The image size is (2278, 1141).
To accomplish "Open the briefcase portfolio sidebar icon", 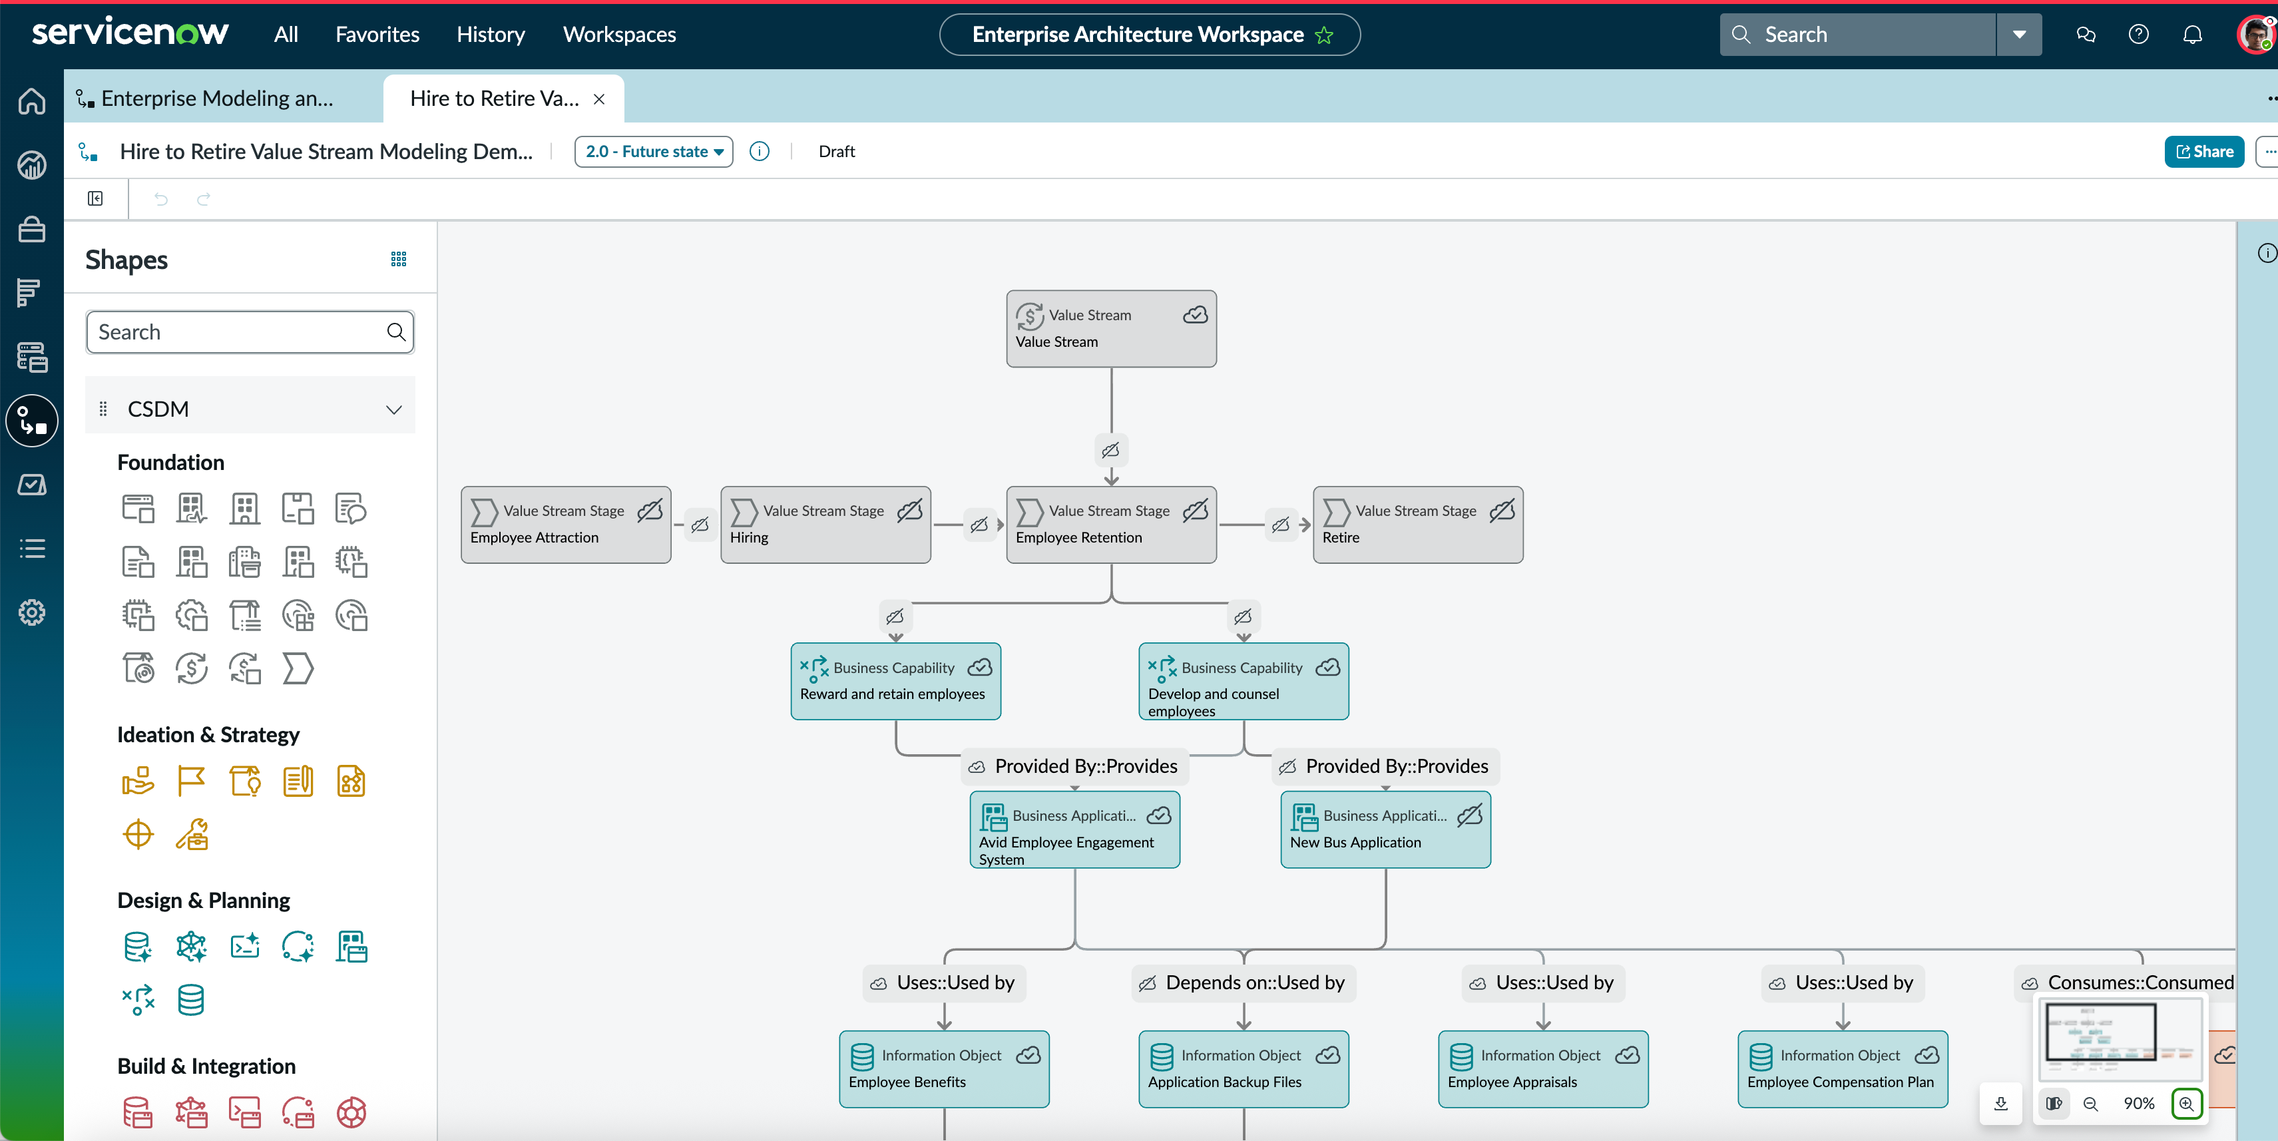I will (x=32, y=229).
